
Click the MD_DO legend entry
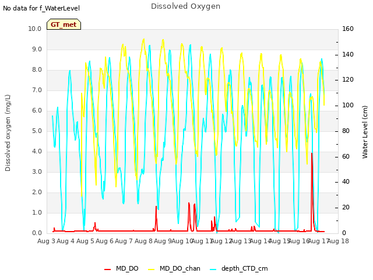121,269
